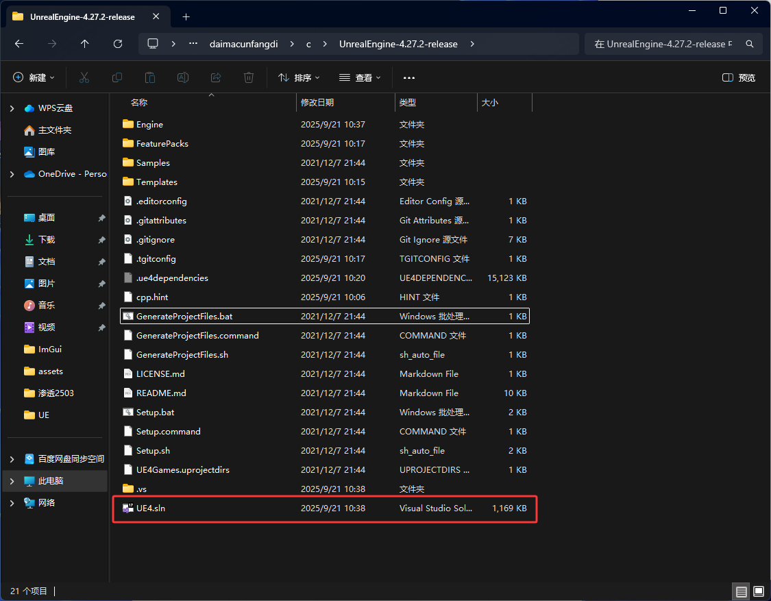Image resolution: width=771 pixels, height=601 pixels.
Task: Open Gallery in sidebar
Action: (39, 152)
